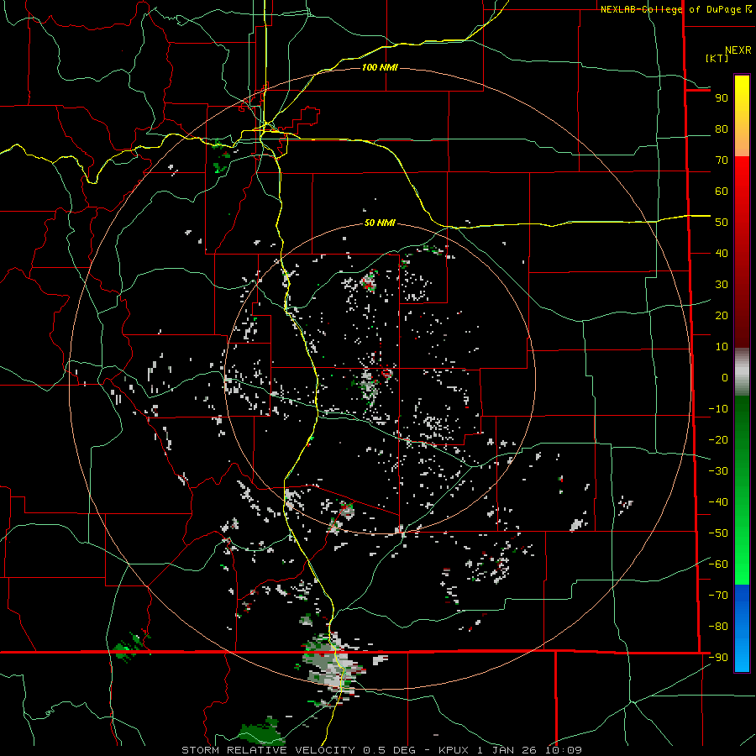The width and height of the screenshot is (756, 756).
Task: Pick the 40 label on the color scale
Action: pyautogui.click(x=722, y=254)
